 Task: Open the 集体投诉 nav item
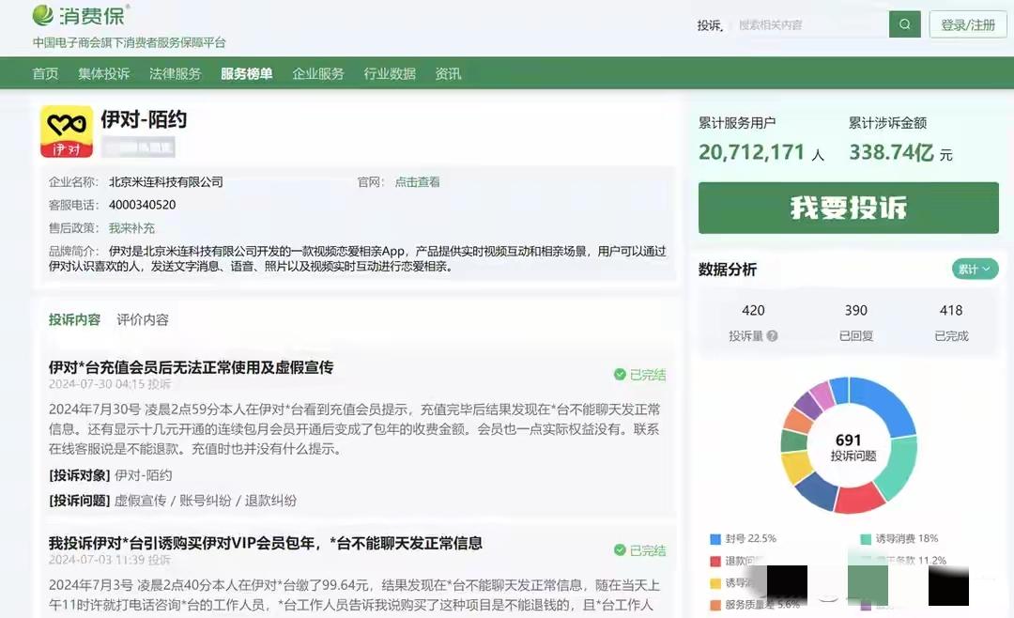pos(104,74)
